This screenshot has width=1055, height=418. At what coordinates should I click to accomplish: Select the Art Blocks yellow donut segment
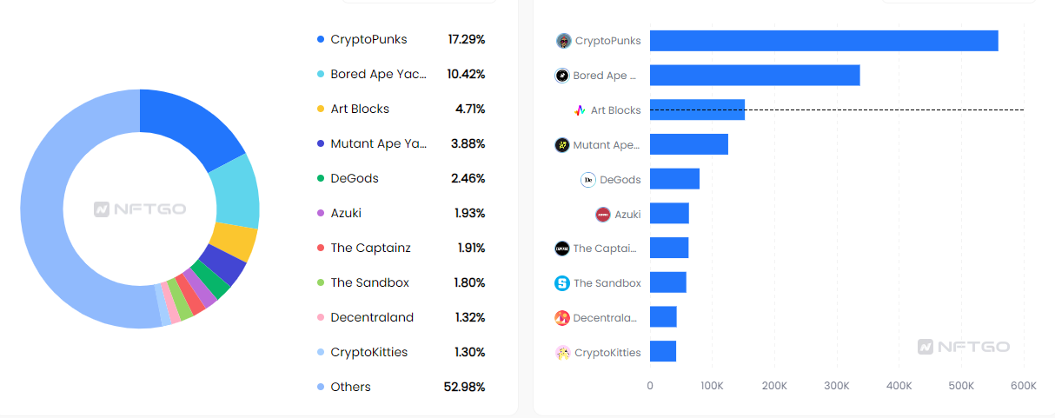(x=234, y=242)
